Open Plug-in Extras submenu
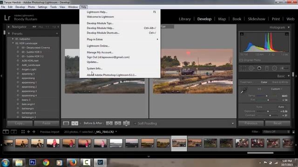The width and height of the screenshot is (298, 167). coord(120,39)
